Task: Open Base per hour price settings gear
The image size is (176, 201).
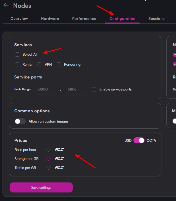Action: click(49, 150)
